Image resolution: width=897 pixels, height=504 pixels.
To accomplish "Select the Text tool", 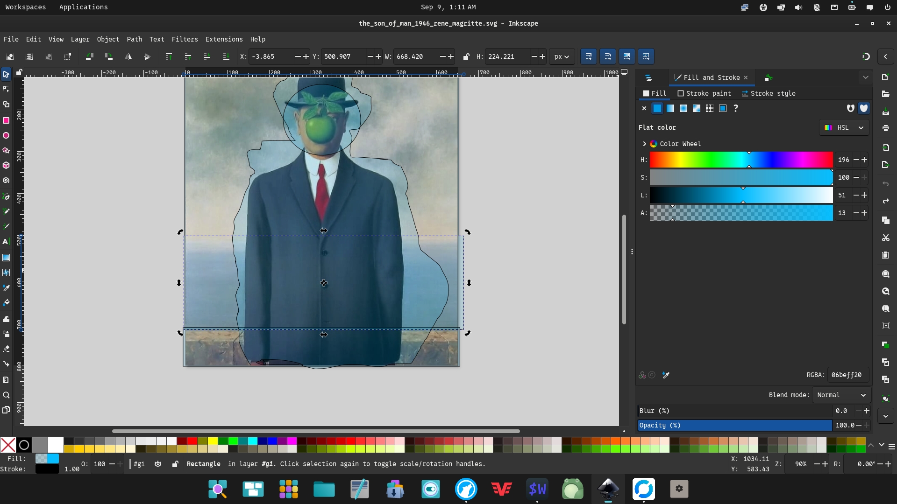I will [x=6, y=242].
